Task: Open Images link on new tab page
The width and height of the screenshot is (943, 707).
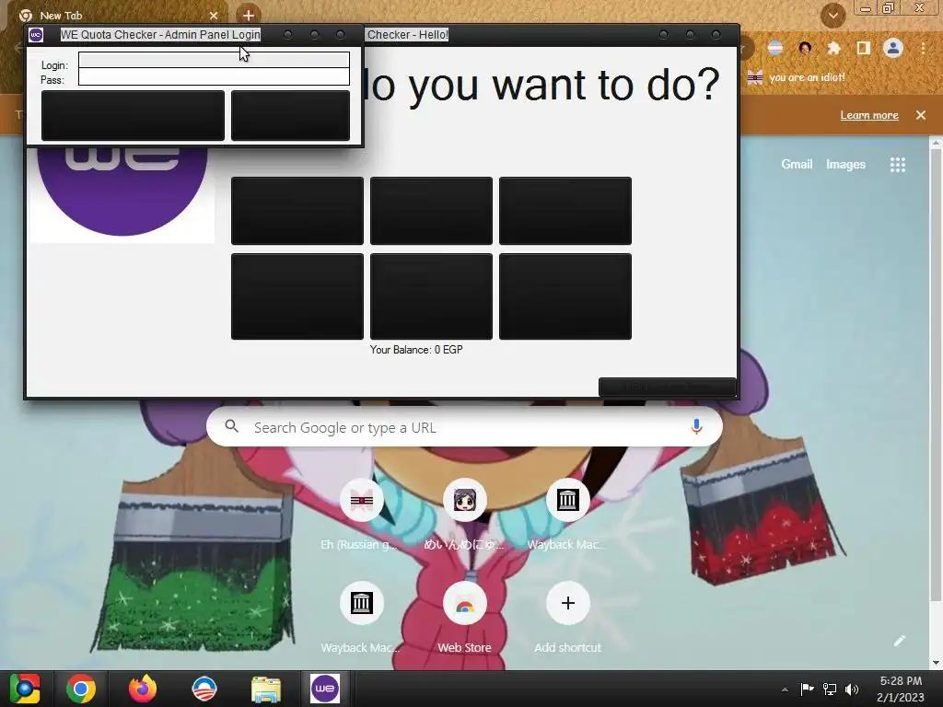Action: tap(845, 164)
